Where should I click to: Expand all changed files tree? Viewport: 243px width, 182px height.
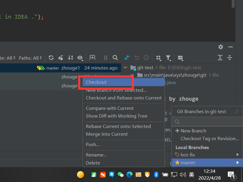pyautogui.click(x=220, y=58)
